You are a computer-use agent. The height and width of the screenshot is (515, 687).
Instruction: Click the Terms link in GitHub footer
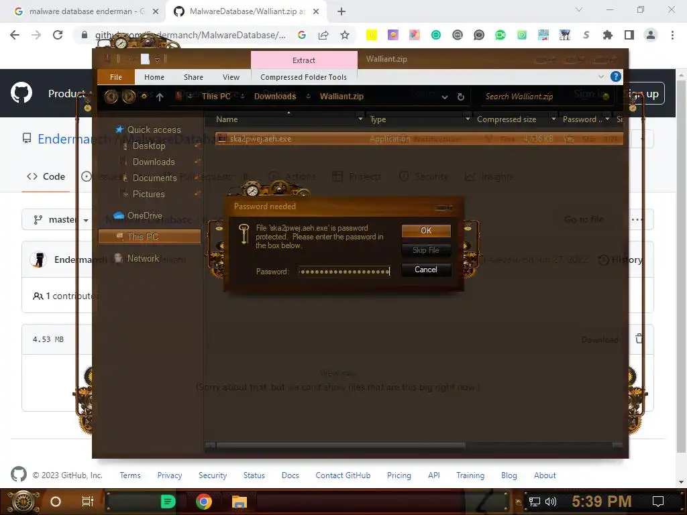coord(130,475)
